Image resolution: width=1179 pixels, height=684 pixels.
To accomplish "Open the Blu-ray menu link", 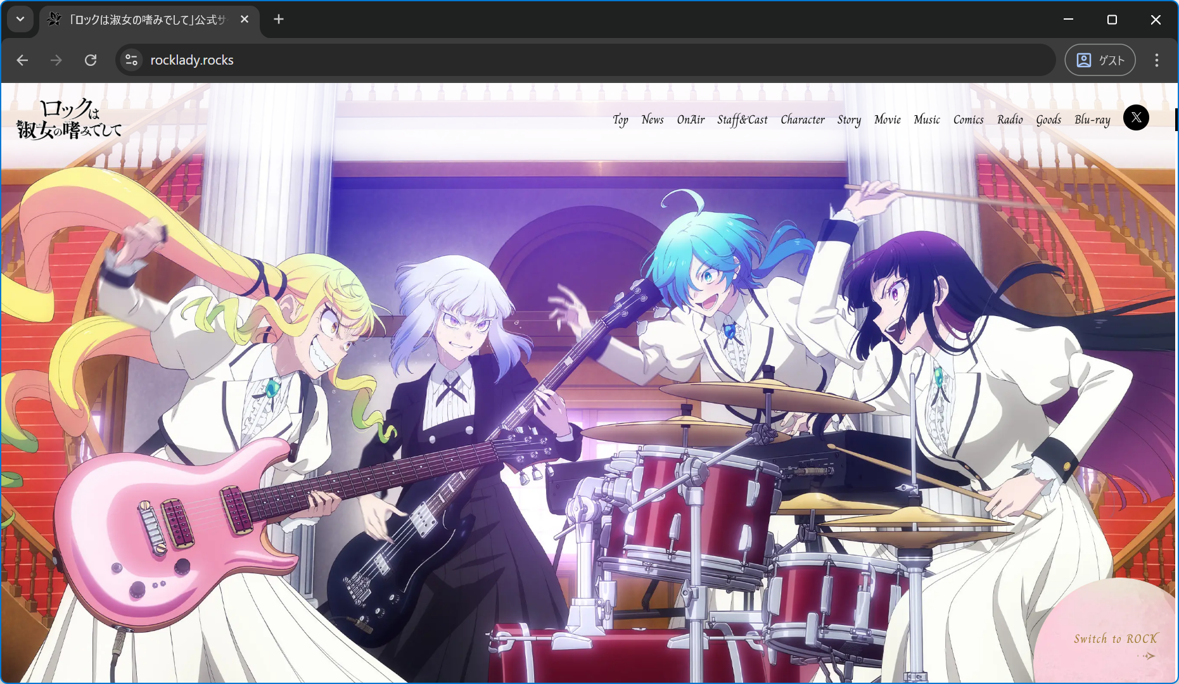I will pos(1092,120).
